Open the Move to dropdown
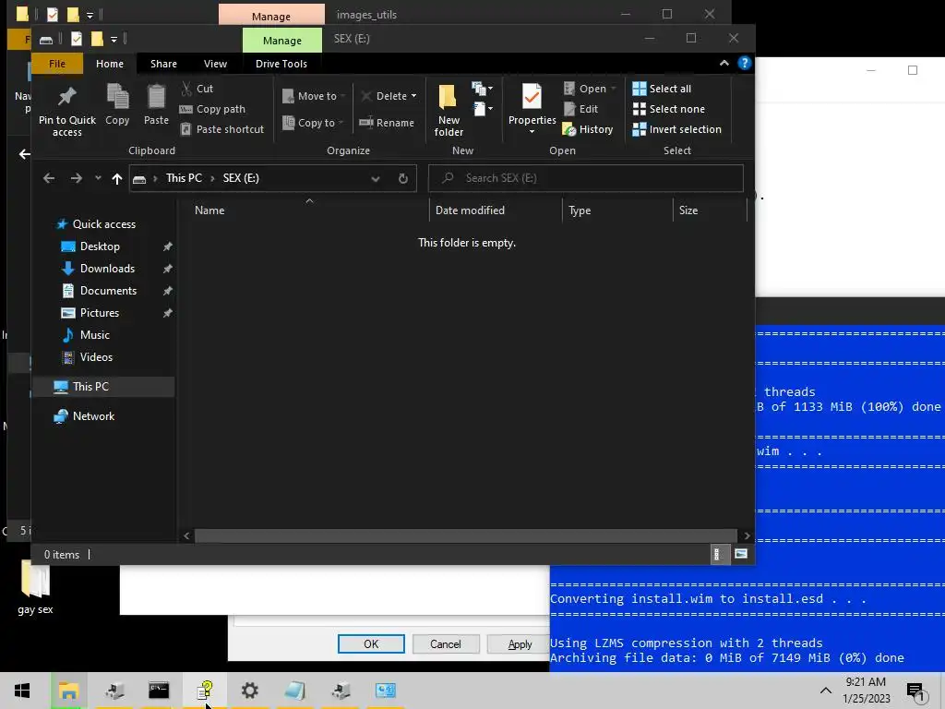Screen dimensions: 945x709 (314, 96)
